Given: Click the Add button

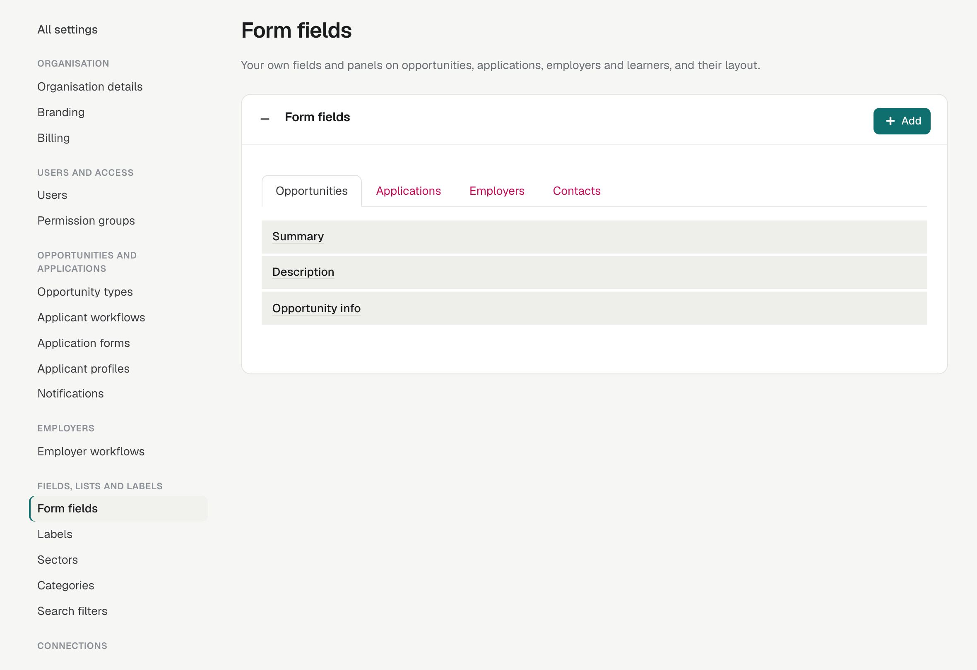Looking at the screenshot, I should [901, 121].
